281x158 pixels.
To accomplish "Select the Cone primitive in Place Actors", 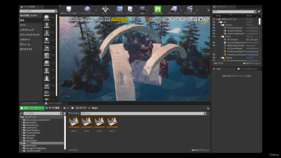I will [47, 78].
